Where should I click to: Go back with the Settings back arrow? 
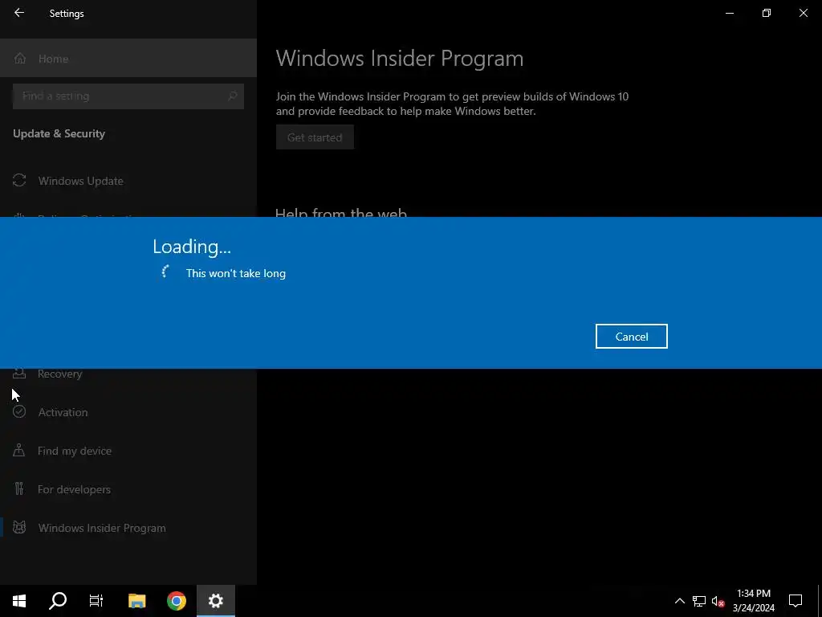tap(19, 13)
